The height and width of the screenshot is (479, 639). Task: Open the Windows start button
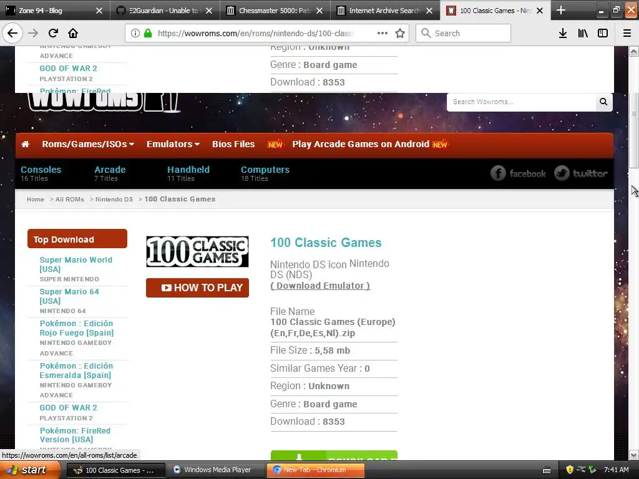[30, 470]
